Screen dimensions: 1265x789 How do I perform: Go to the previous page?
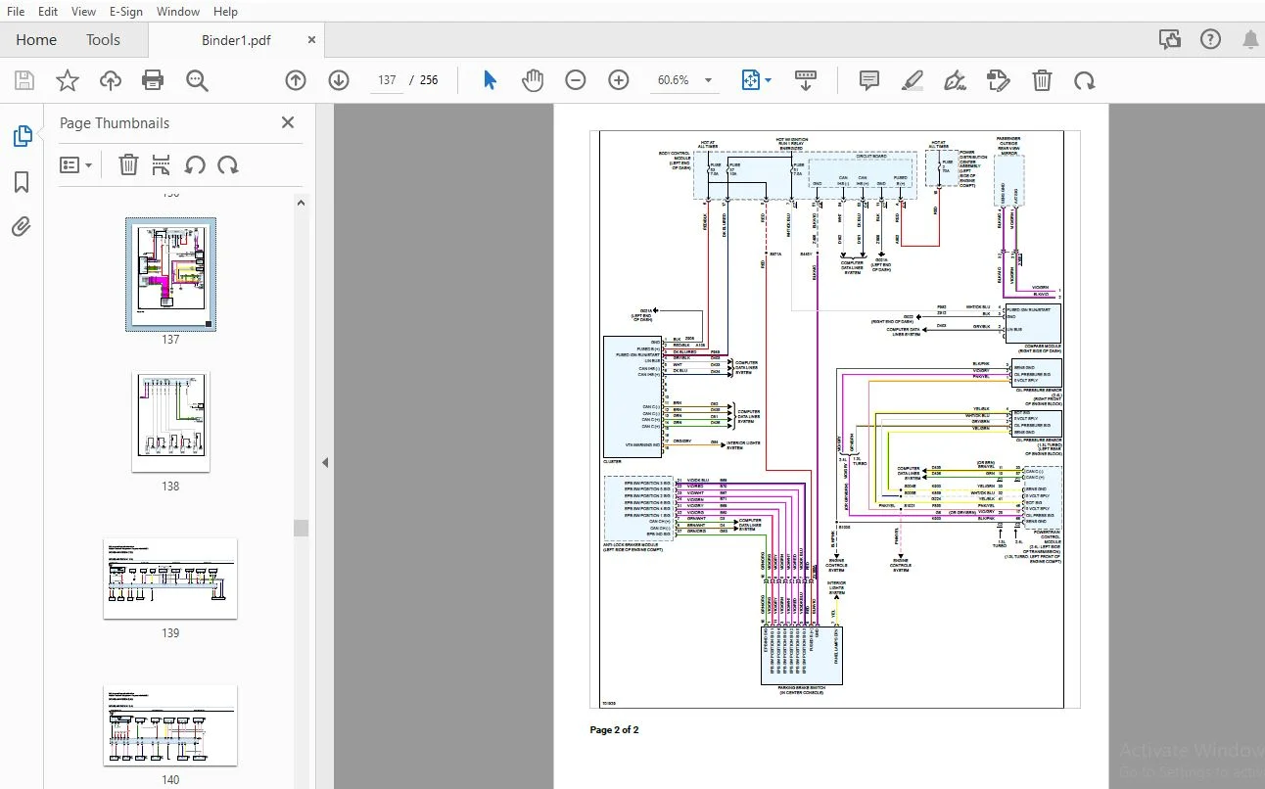(x=296, y=80)
